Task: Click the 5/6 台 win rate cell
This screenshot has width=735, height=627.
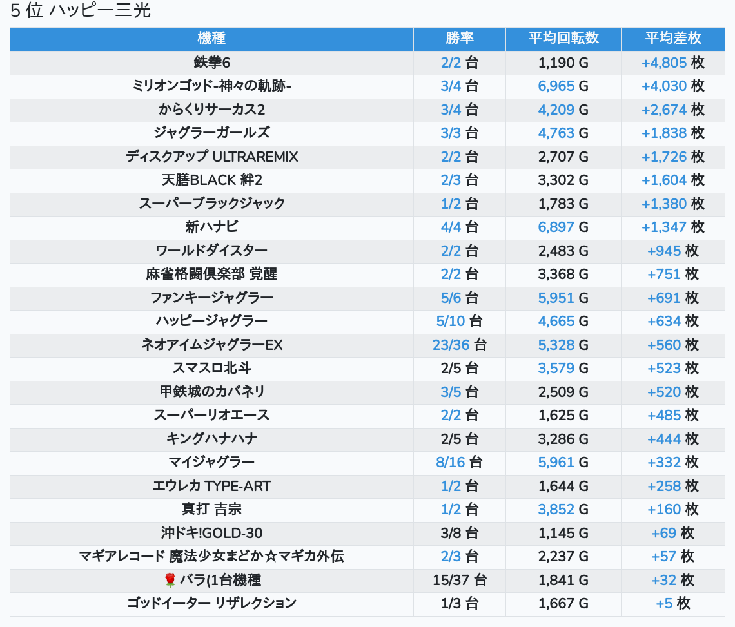Action: [x=459, y=298]
